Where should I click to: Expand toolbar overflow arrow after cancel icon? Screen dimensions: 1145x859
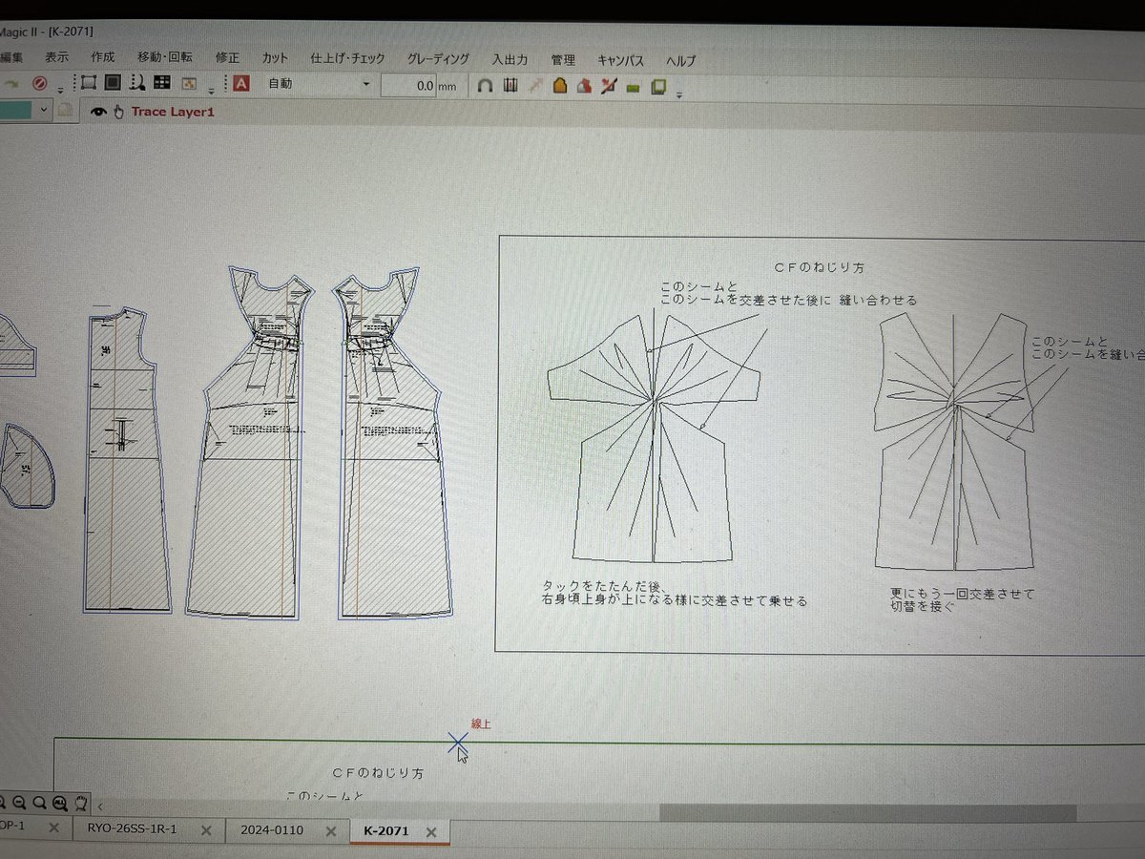coord(60,90)
